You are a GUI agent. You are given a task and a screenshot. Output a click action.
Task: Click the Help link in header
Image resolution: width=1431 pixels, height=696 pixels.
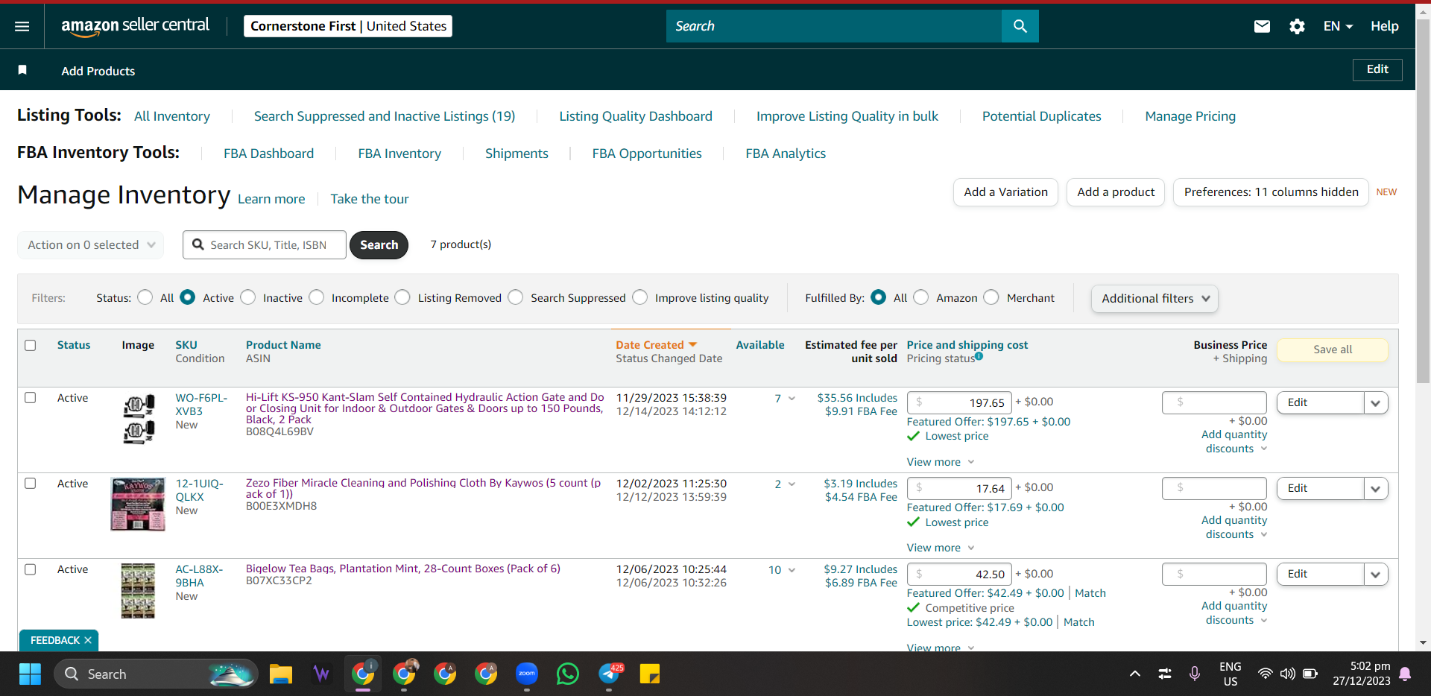pyautogui.click(x=1385, y=26)
